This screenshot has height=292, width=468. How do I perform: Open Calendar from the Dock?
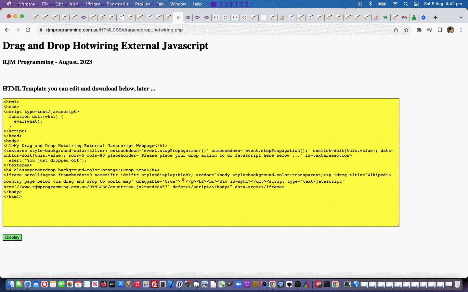pos(78,285)
